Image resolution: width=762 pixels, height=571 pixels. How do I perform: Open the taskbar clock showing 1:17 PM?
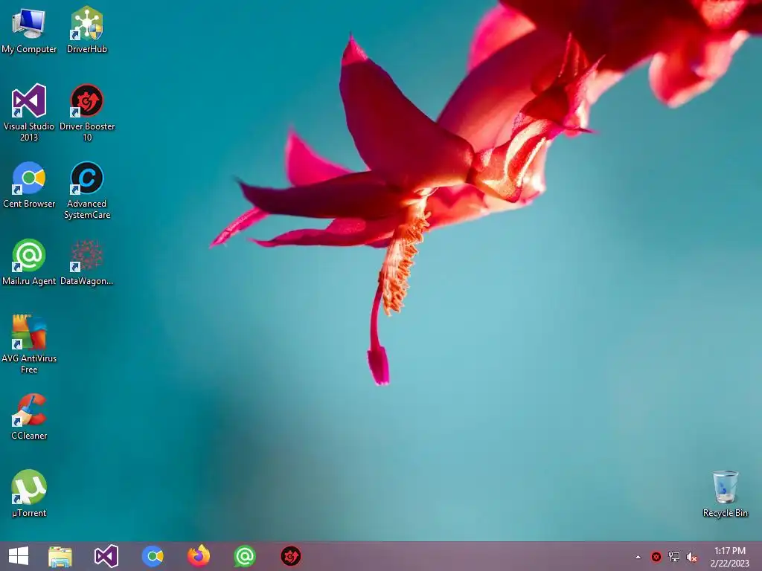pos(729,557)
